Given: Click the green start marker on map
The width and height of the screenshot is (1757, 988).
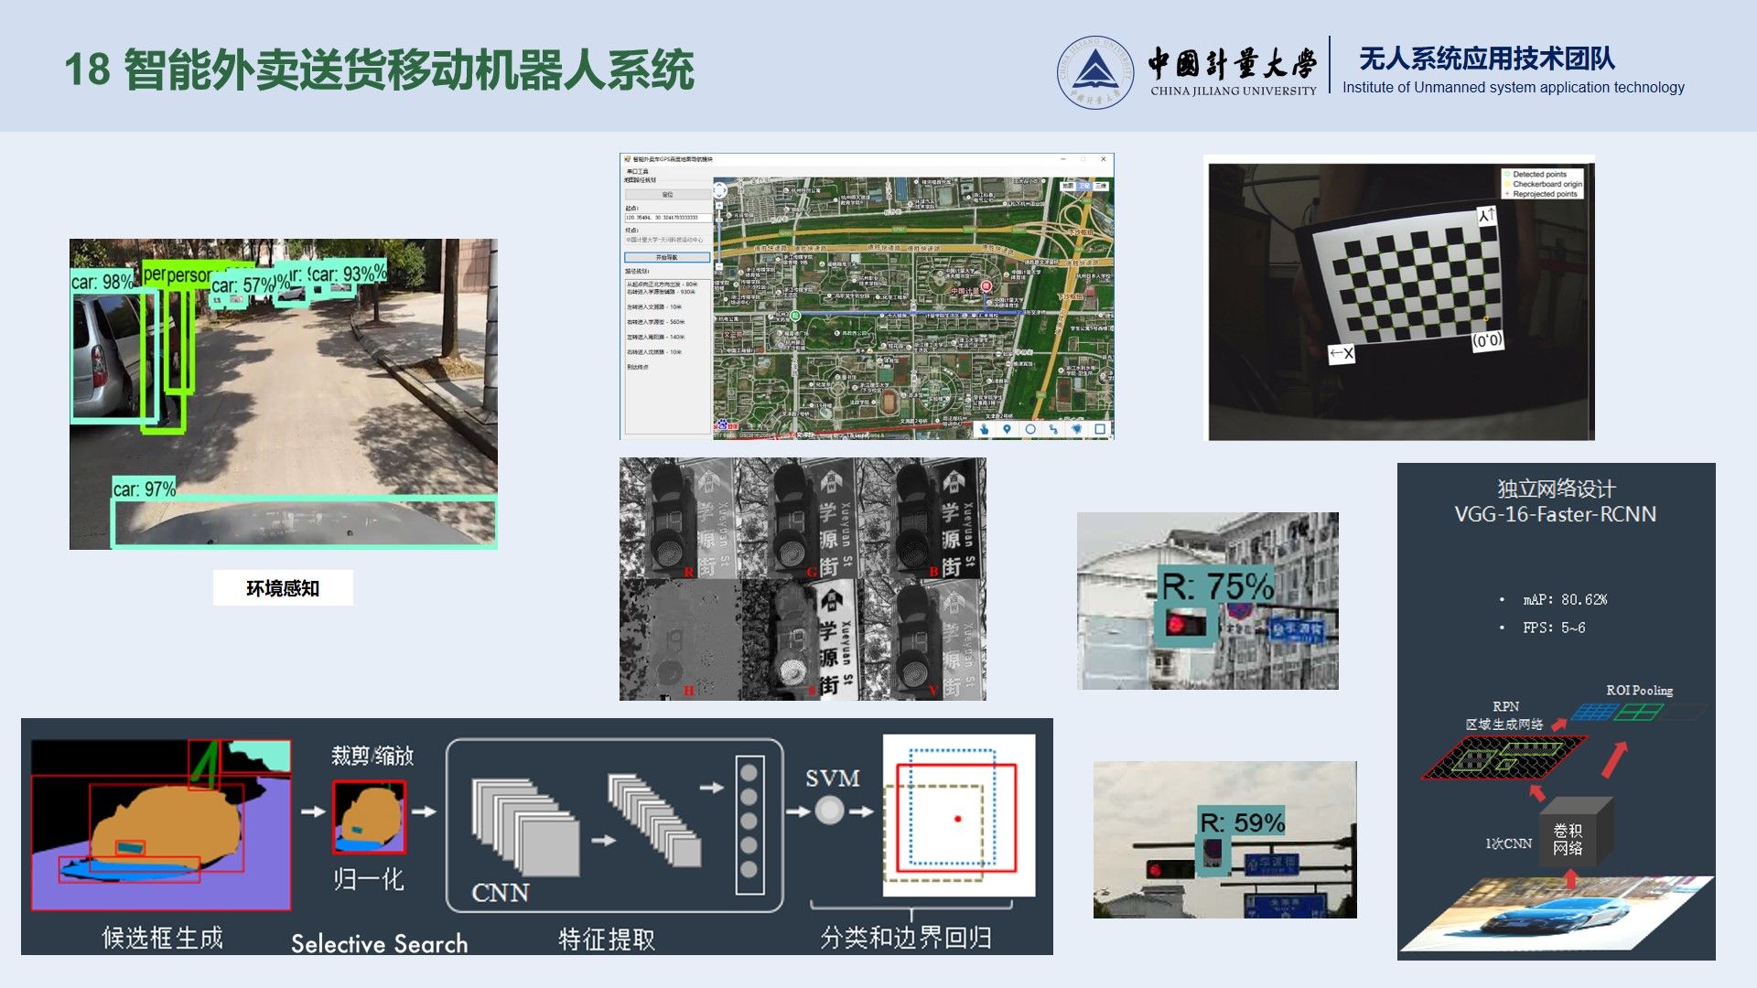Looking at the screenshot, I should click(x=794, y=316).
